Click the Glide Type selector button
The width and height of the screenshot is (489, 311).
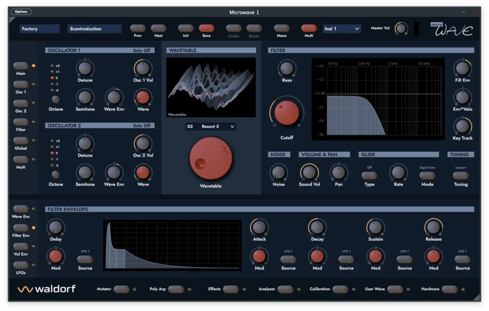369,176
